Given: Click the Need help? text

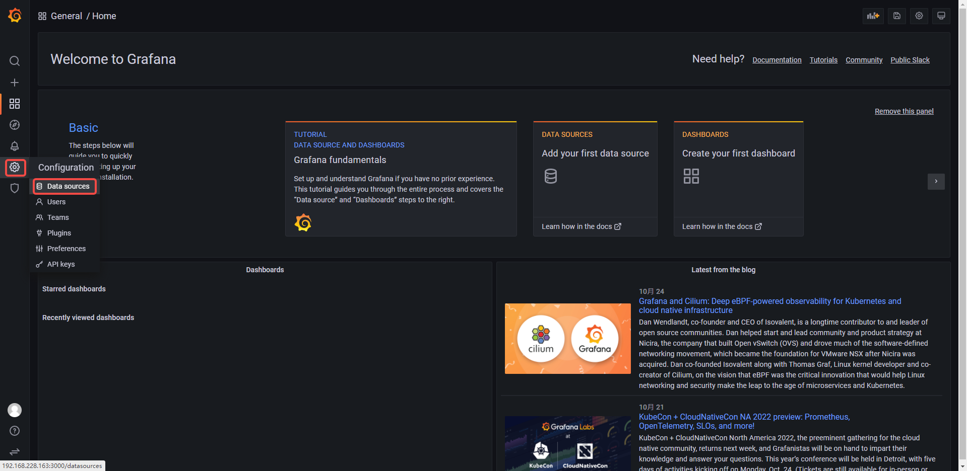Looking at the screenshot, I should pos(718,59).
